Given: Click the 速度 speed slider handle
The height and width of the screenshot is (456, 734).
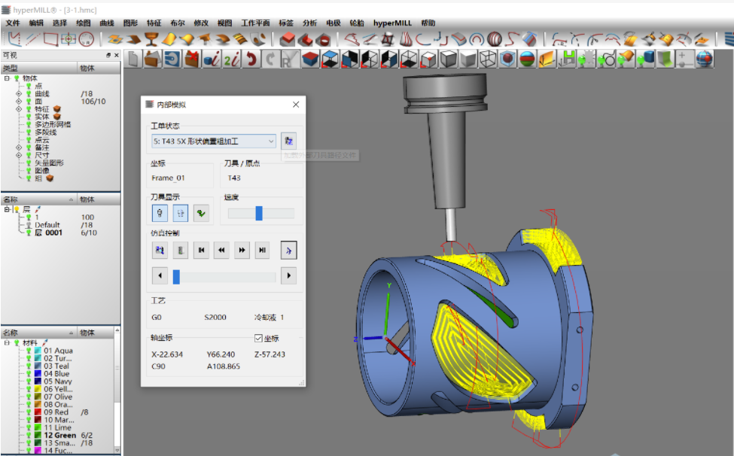Looking at the screenshot, I should click(259, 213).
